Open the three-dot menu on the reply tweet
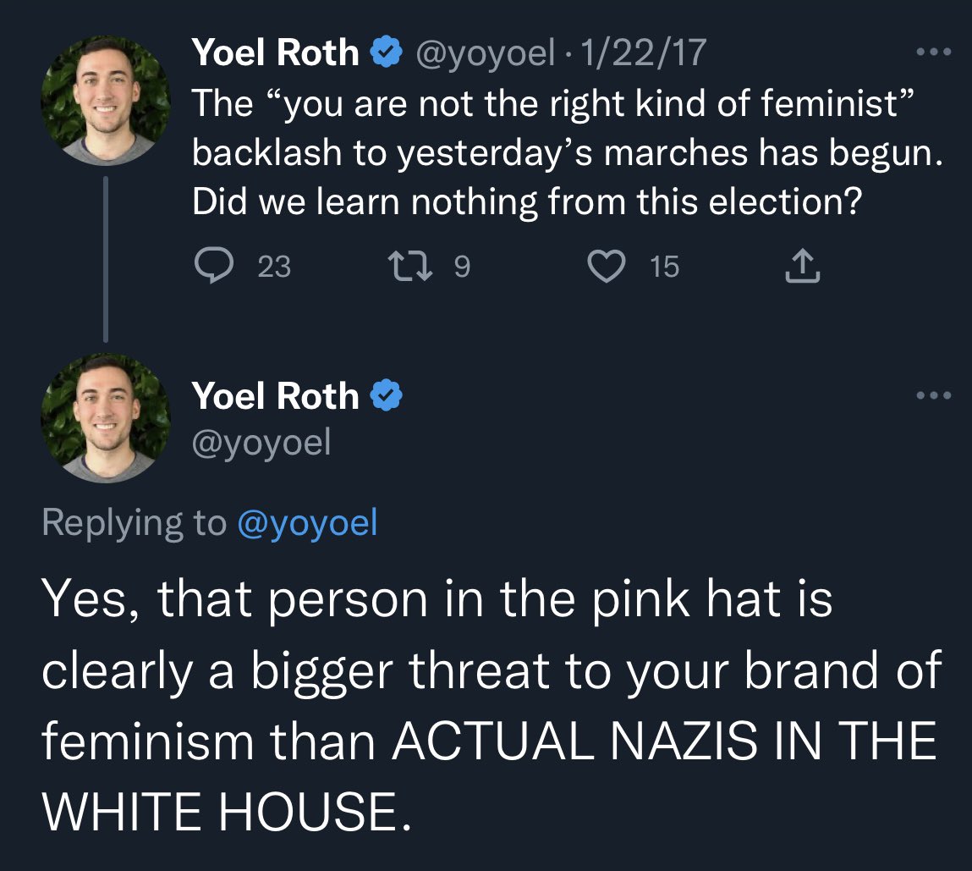The width and height of the screenshot is (972, 871). (x=934, y=395)
